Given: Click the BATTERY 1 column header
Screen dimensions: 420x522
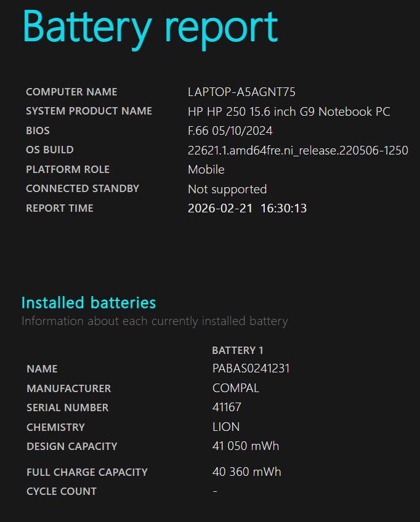Looking at the screenshot, I should (x=237, y=350).
